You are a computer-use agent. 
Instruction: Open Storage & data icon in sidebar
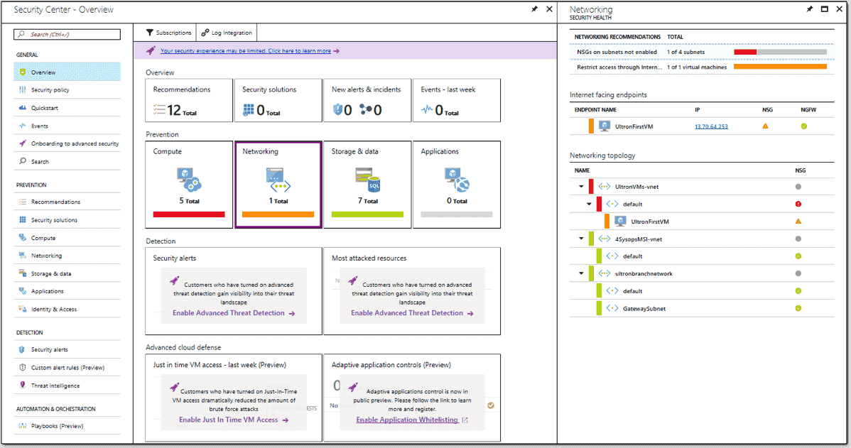22,273
